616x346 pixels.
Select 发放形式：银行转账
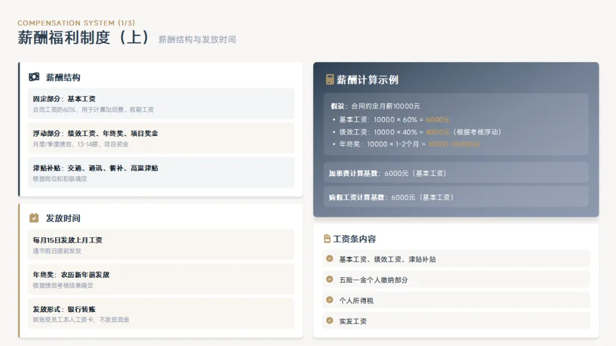coord(161,314)
